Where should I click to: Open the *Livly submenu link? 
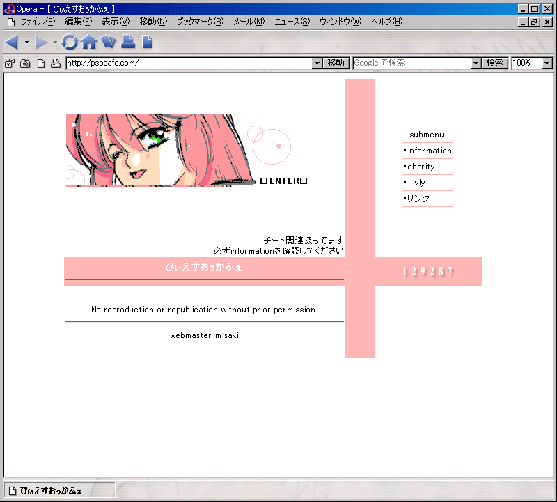coord(414,183)
